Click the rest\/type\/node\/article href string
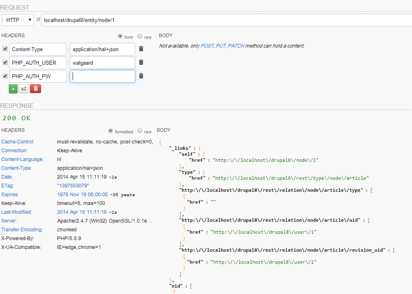412x294 pixels. 291,178
